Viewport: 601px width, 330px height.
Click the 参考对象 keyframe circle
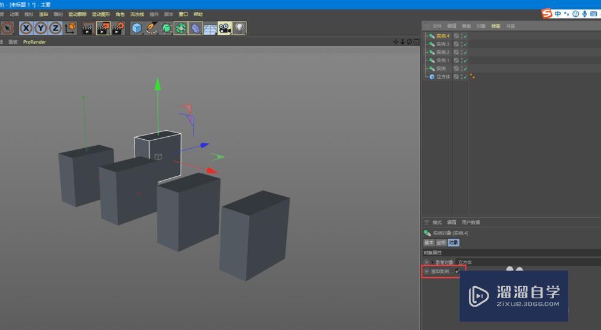426,262
